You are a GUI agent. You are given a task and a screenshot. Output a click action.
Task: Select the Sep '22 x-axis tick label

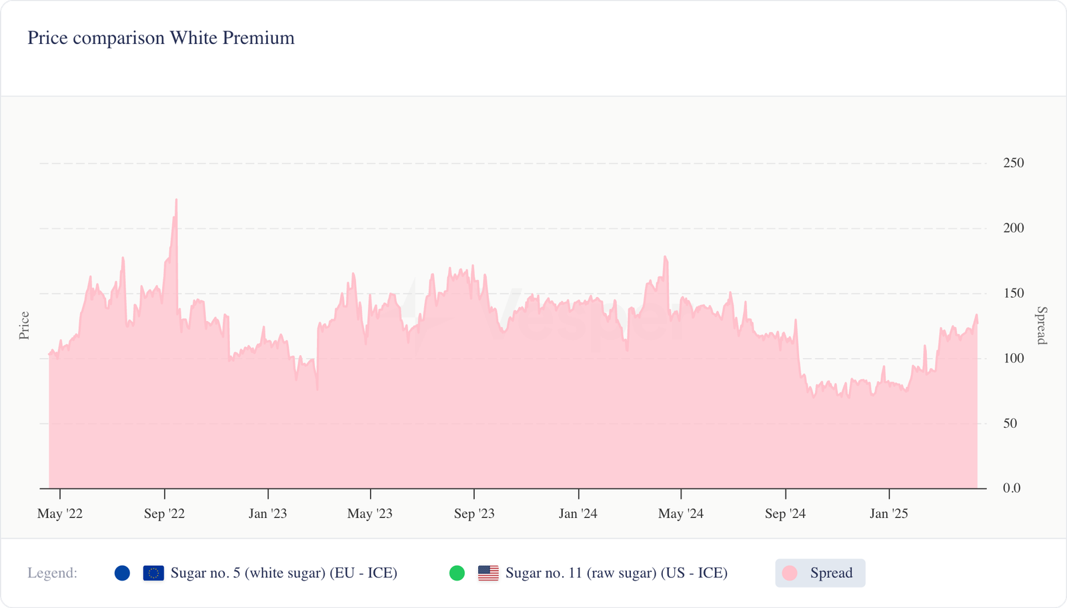coord(164,514)
